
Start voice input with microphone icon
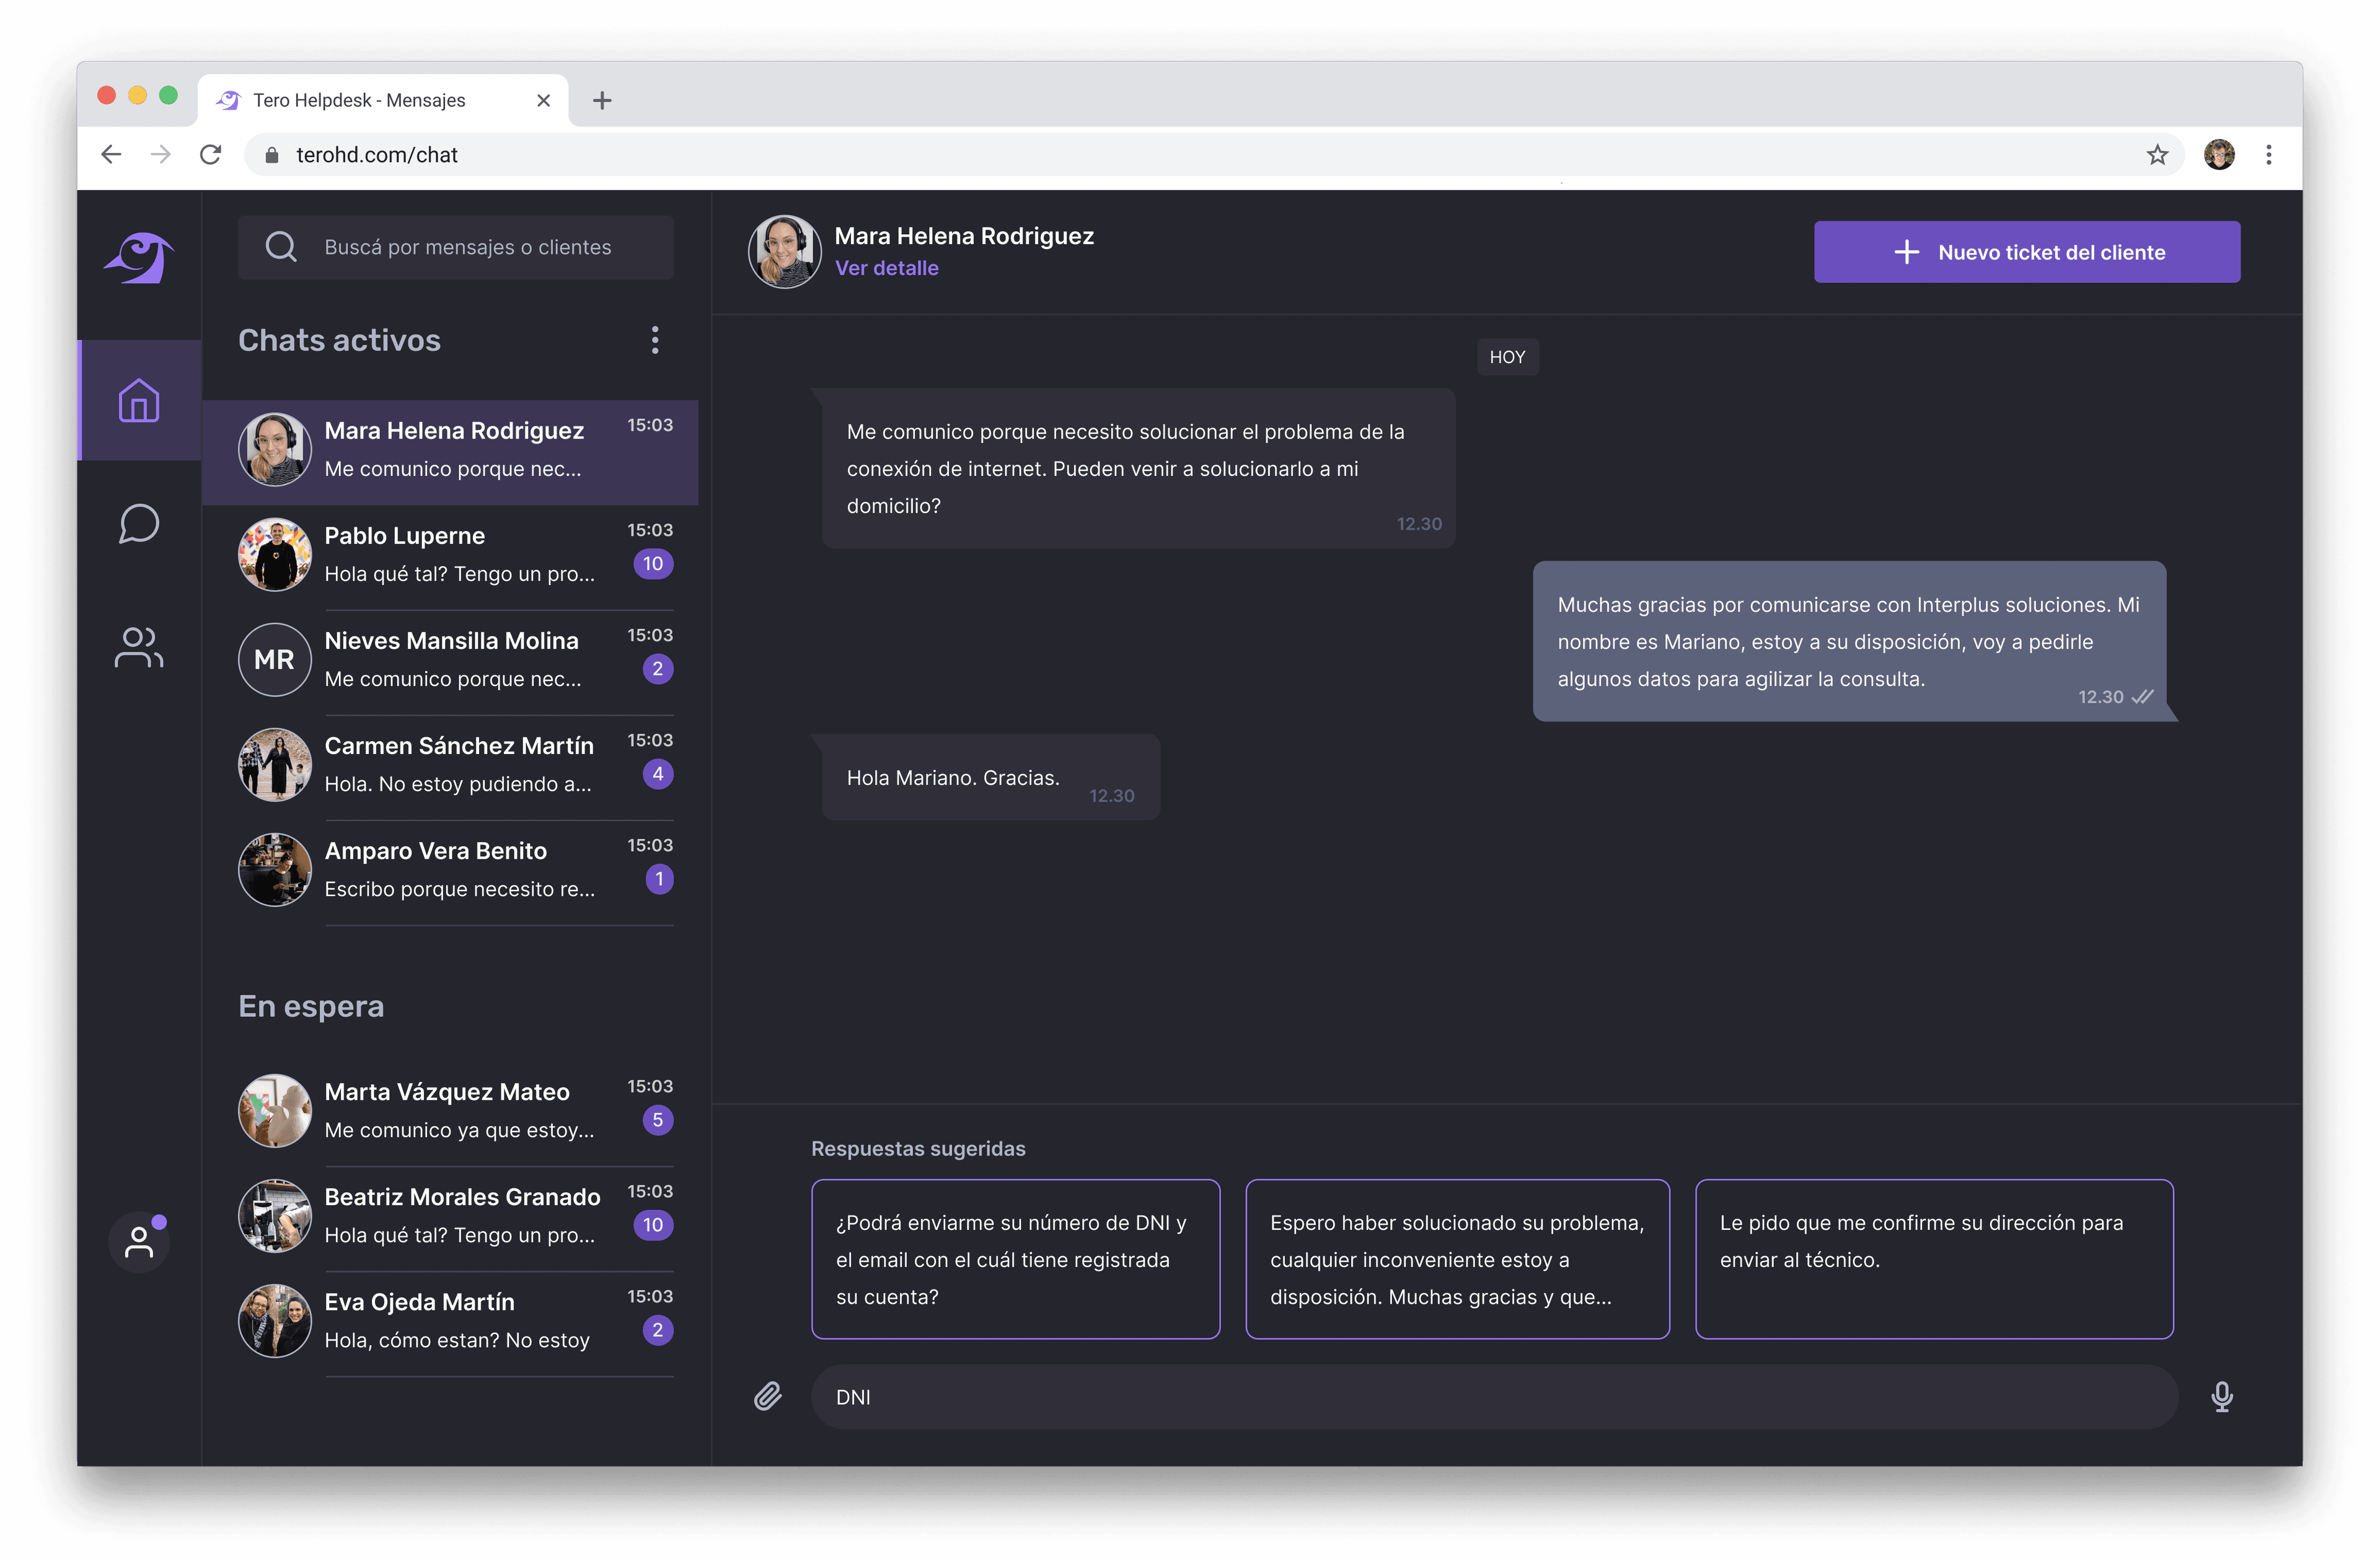point(2221,1396)
